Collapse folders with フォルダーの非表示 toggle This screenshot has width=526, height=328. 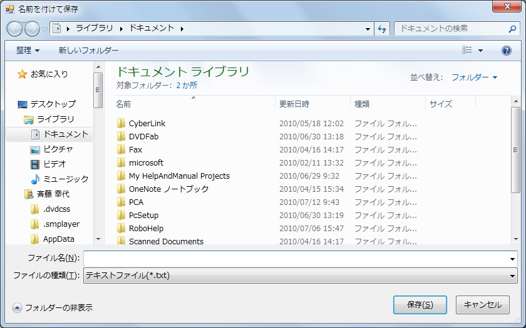[x=53, y=307]
